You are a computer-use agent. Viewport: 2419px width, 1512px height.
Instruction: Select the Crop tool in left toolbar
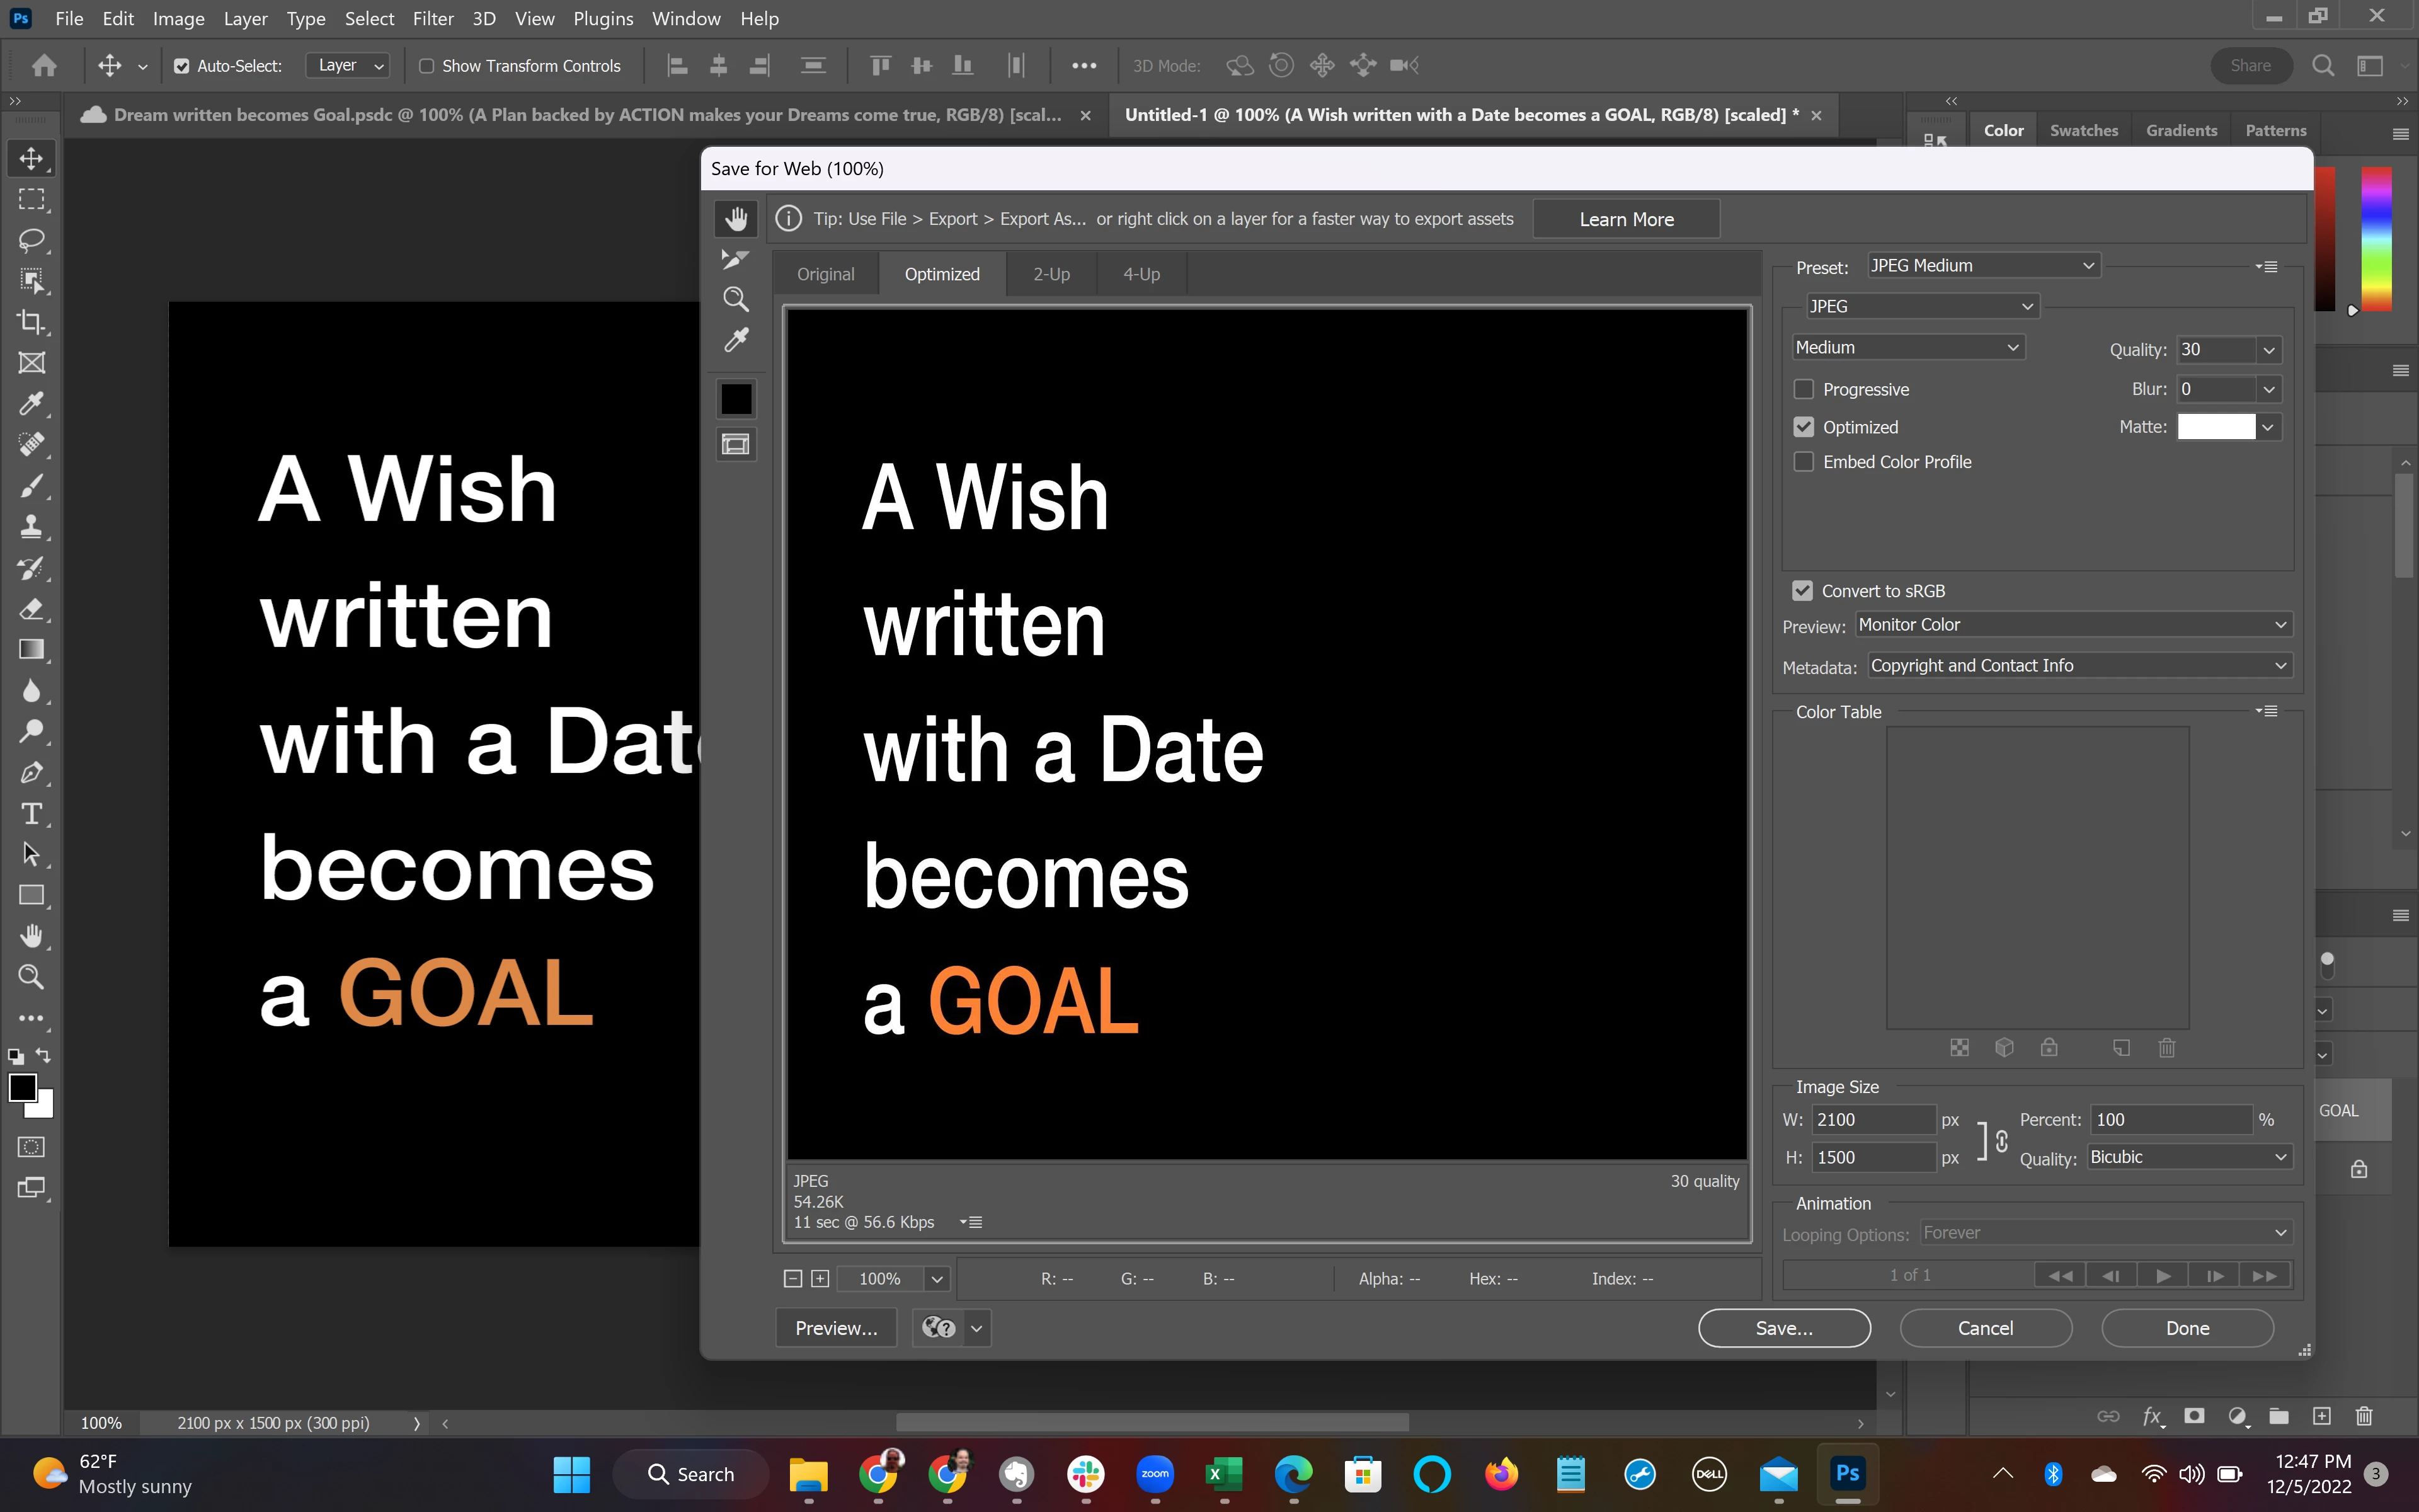31,322
